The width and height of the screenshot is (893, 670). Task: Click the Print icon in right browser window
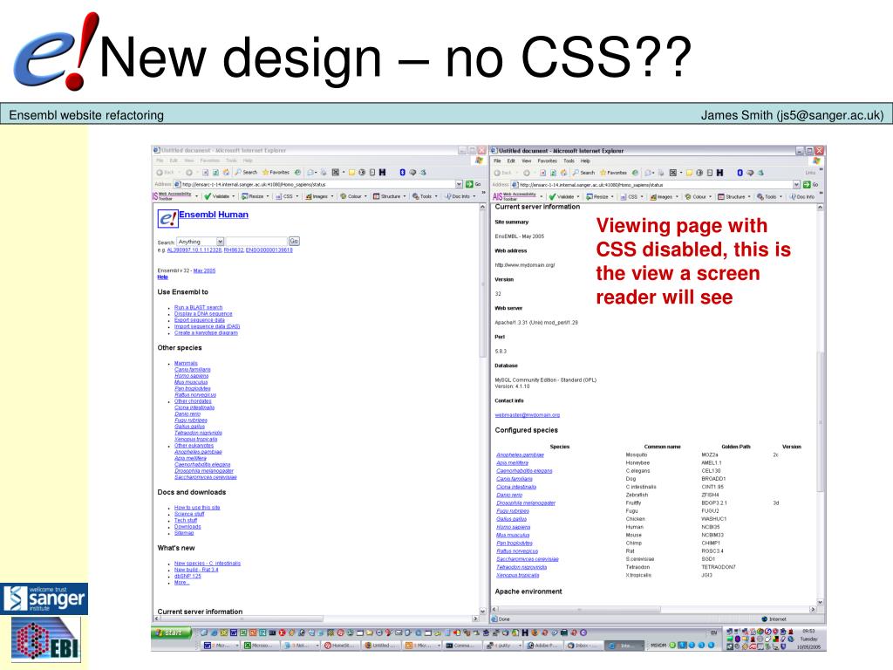[661, 173]
